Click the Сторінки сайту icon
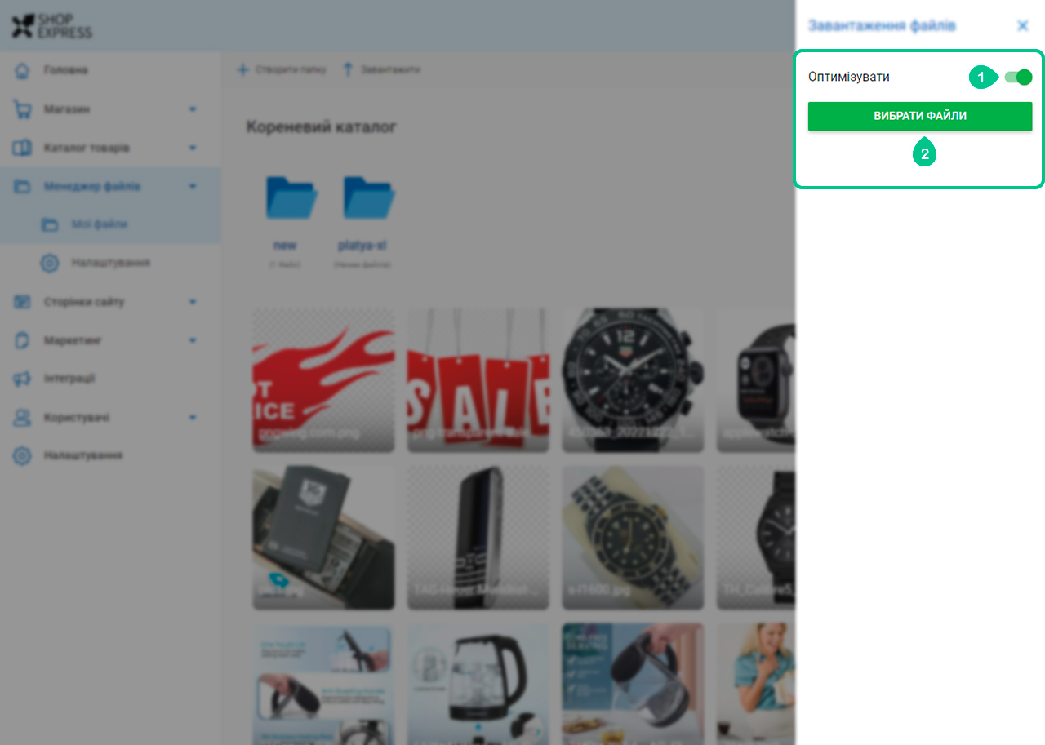 tap(22, 302)
